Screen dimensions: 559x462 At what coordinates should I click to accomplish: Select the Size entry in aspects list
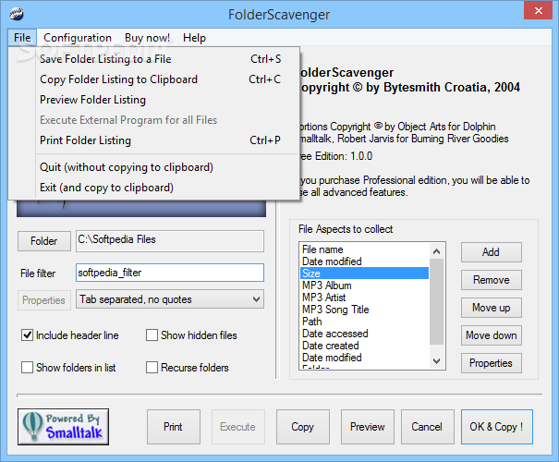coord(364,274)
